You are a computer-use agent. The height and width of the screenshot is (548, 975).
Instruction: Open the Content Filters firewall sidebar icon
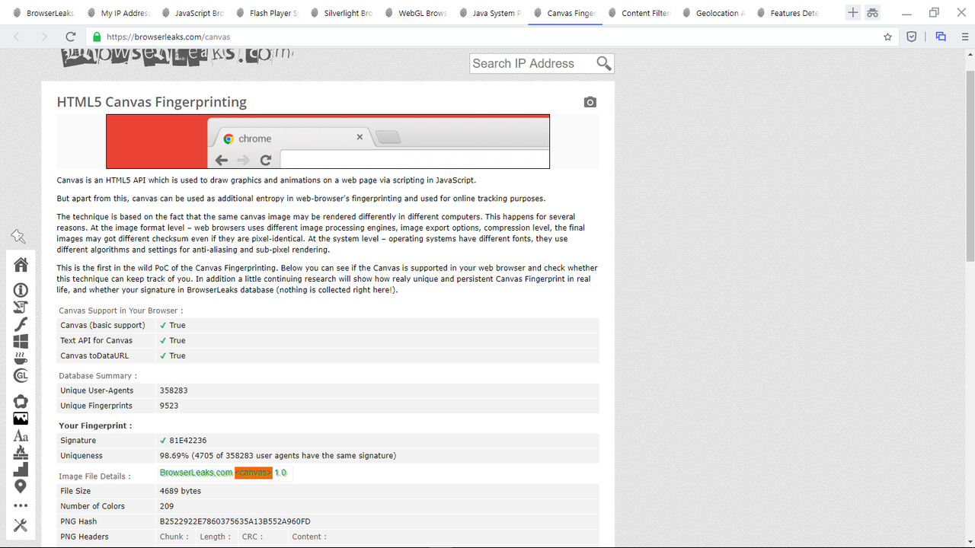[x=21, y=452]
